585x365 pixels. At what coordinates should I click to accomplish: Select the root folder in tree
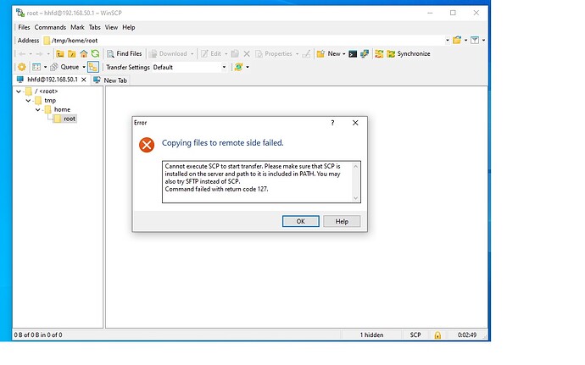(70, 119)
